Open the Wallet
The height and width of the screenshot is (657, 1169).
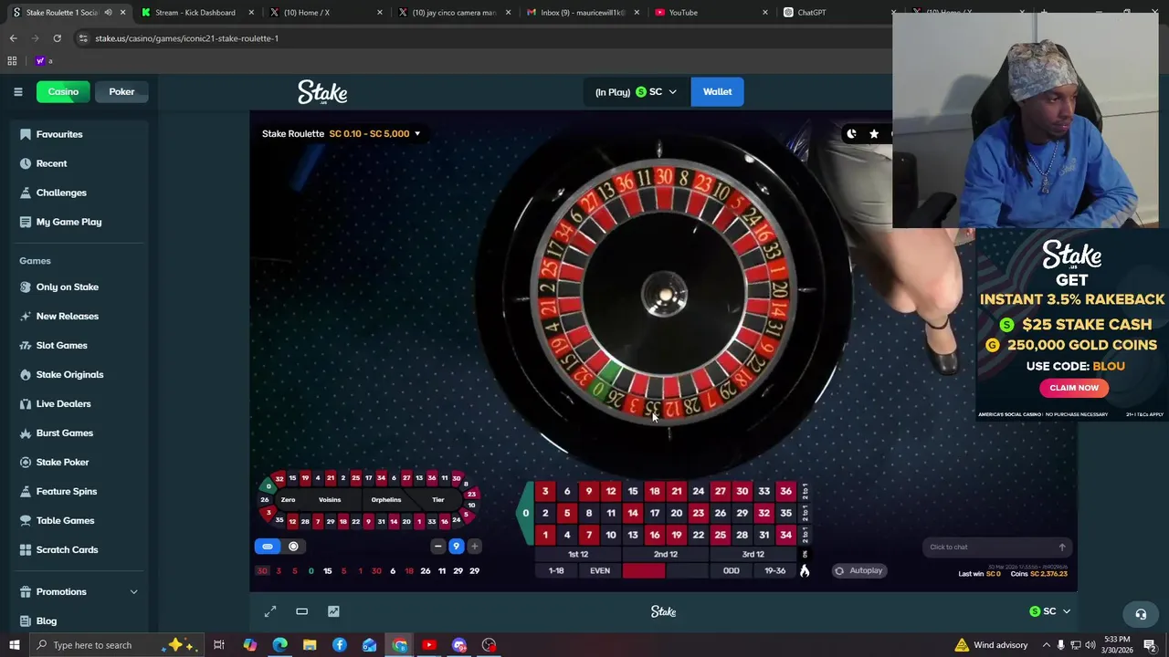point(717,91)
